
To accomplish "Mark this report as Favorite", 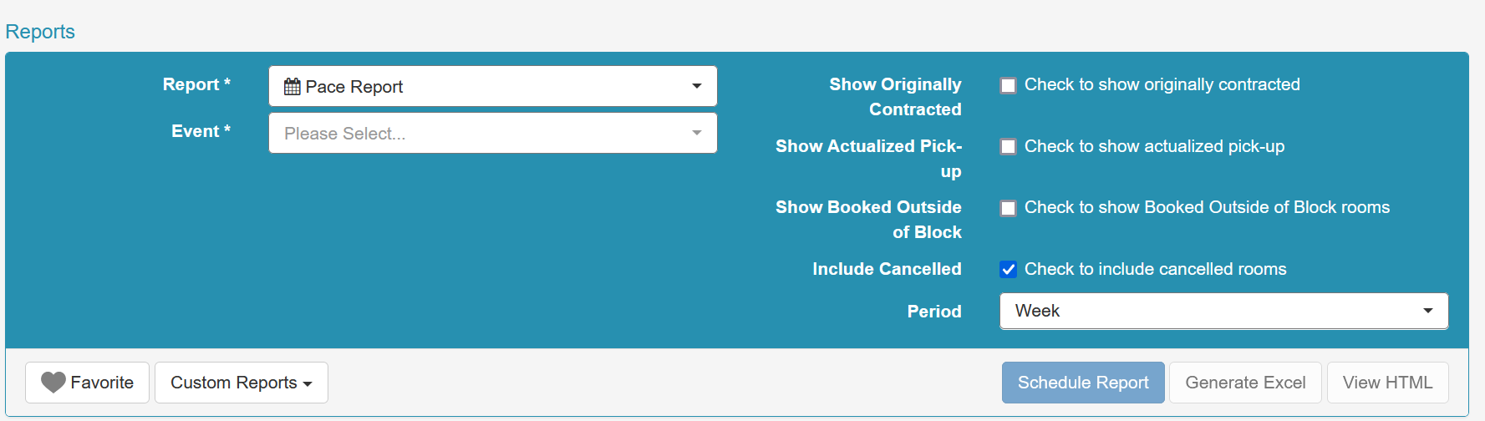I will 87,383.
